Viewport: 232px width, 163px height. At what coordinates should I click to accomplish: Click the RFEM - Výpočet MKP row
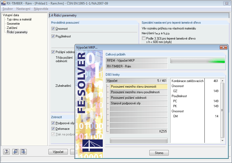[137, 61]
